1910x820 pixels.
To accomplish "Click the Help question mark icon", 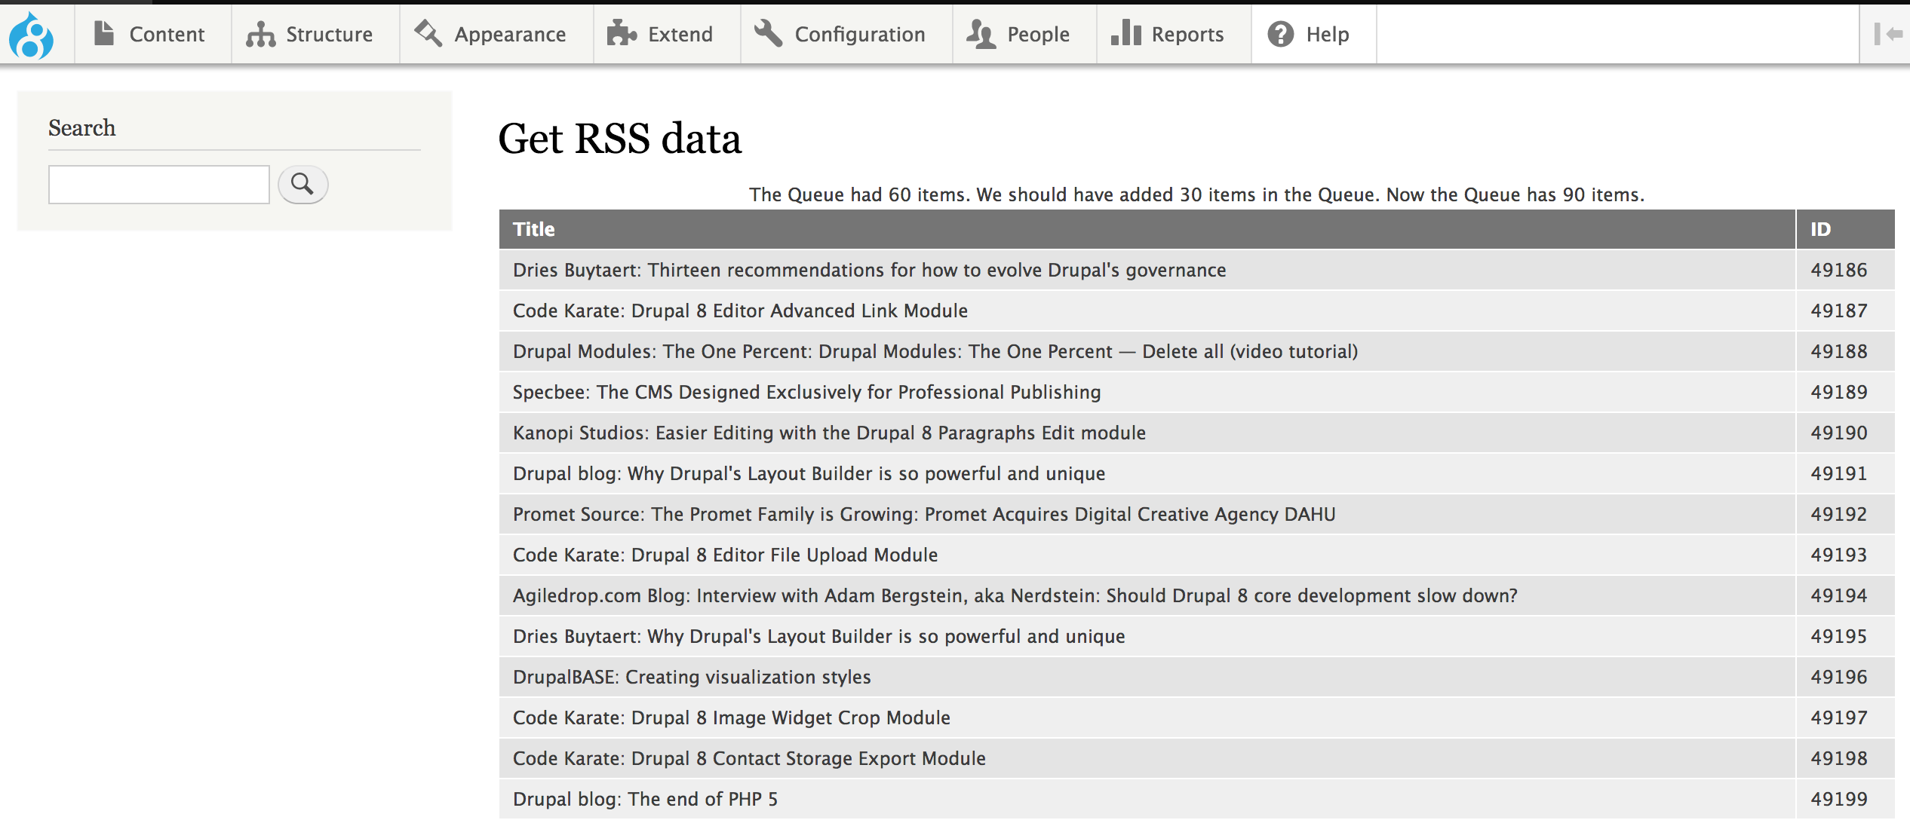I will pyautogui.click(x=1280, y=34).
